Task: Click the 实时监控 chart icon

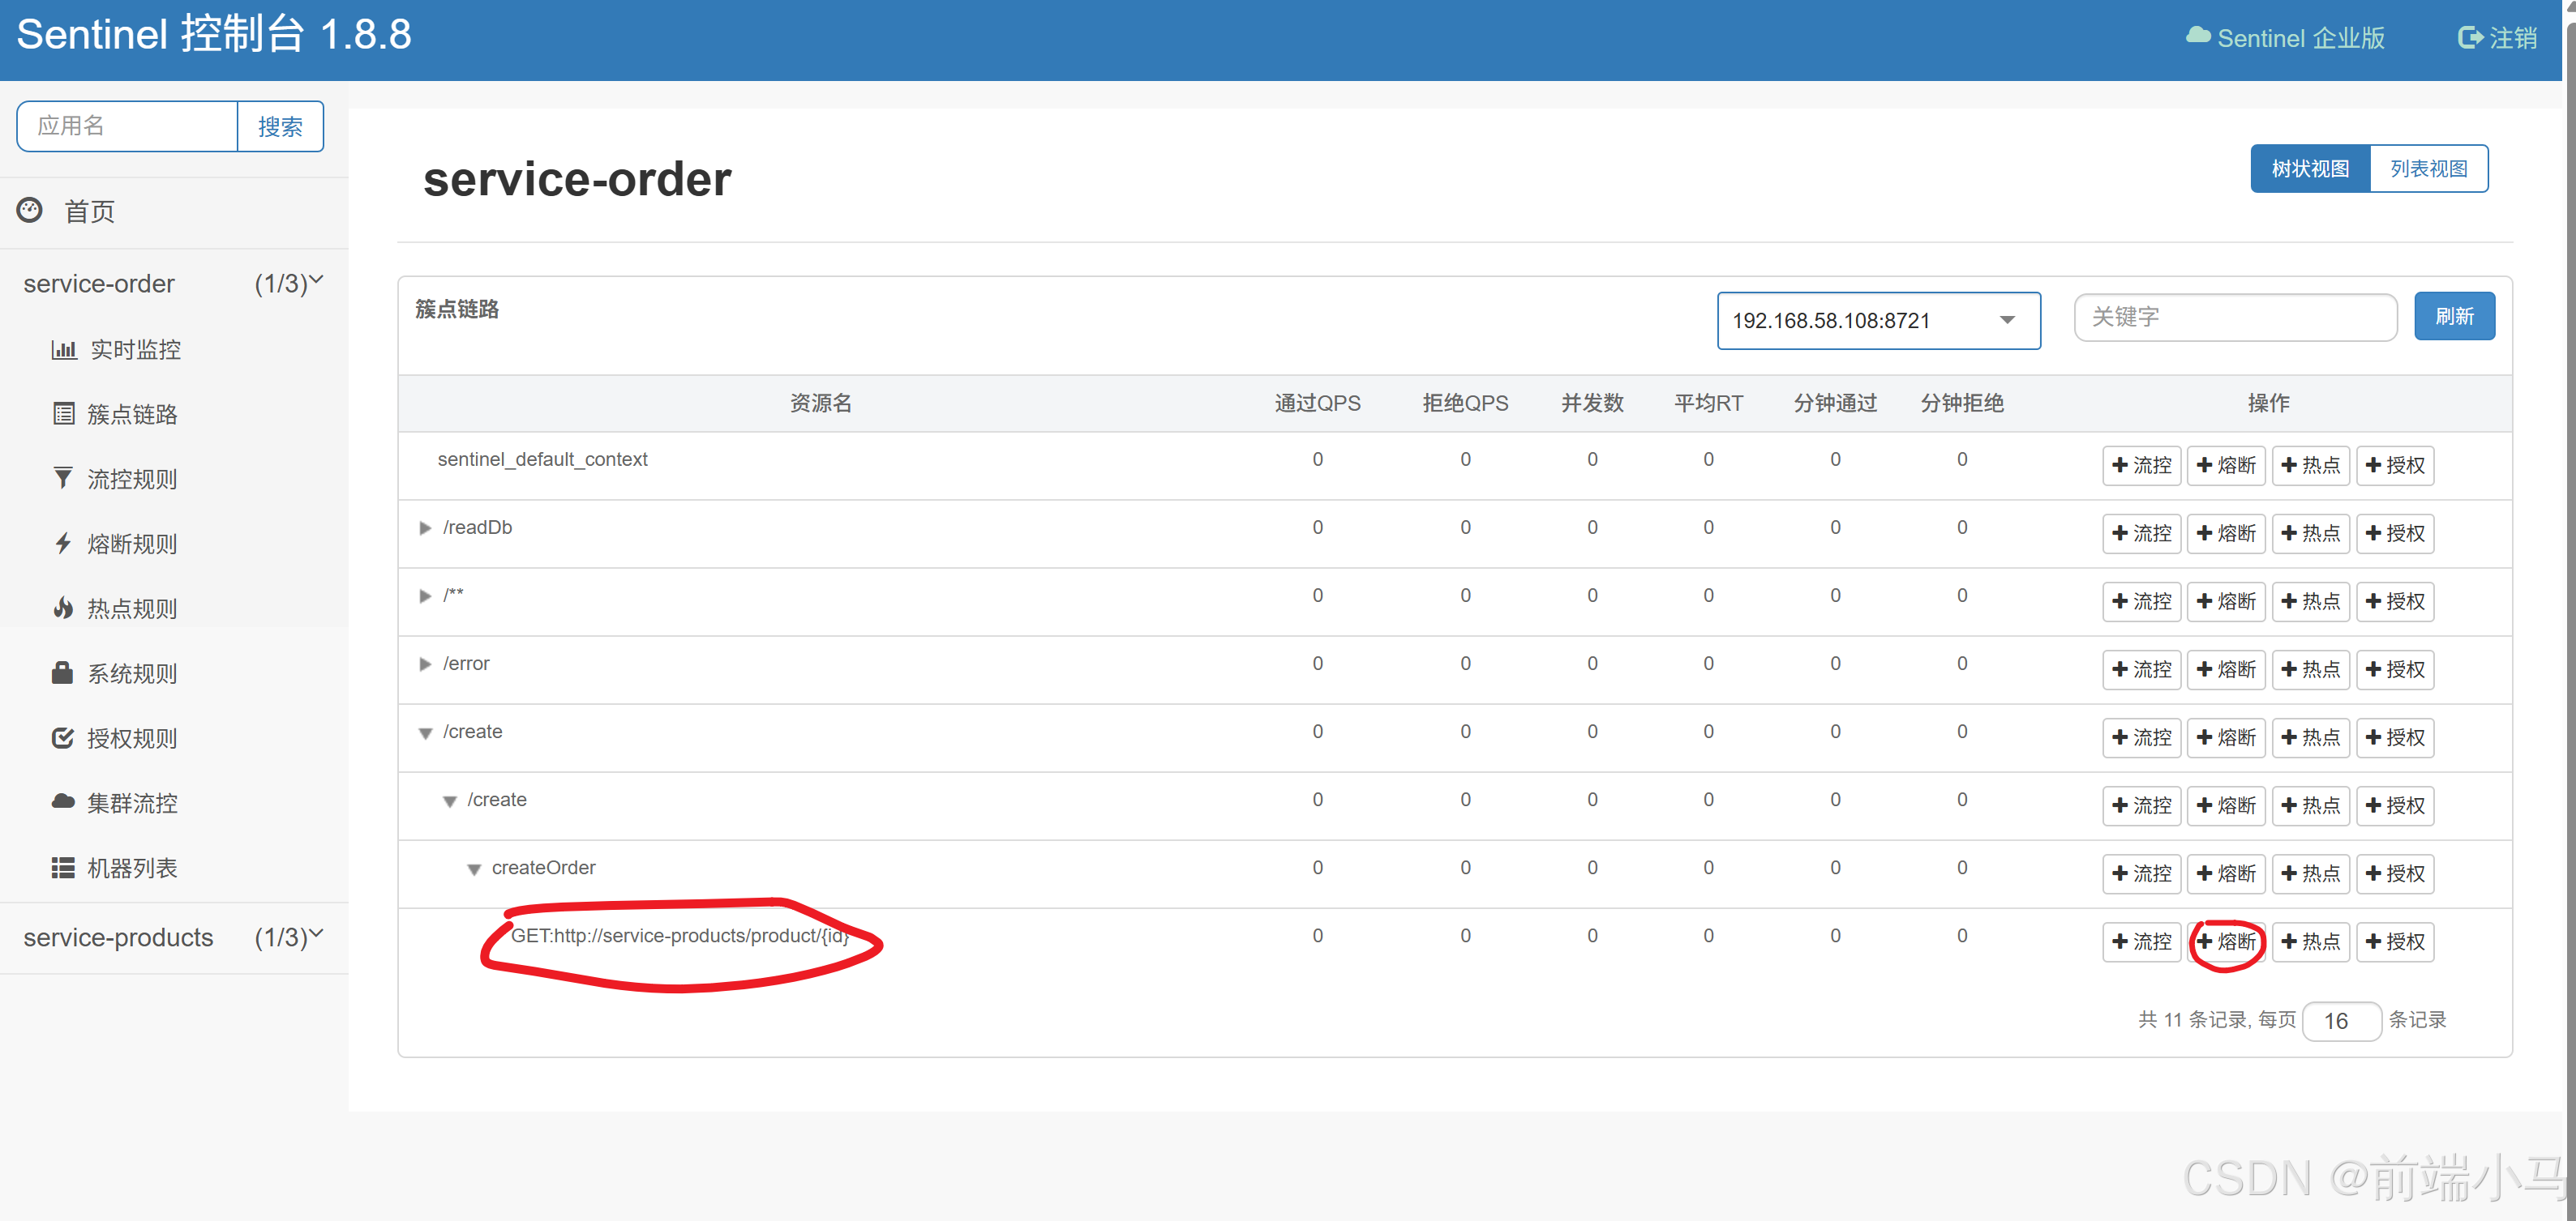Action: pos(64,350)
